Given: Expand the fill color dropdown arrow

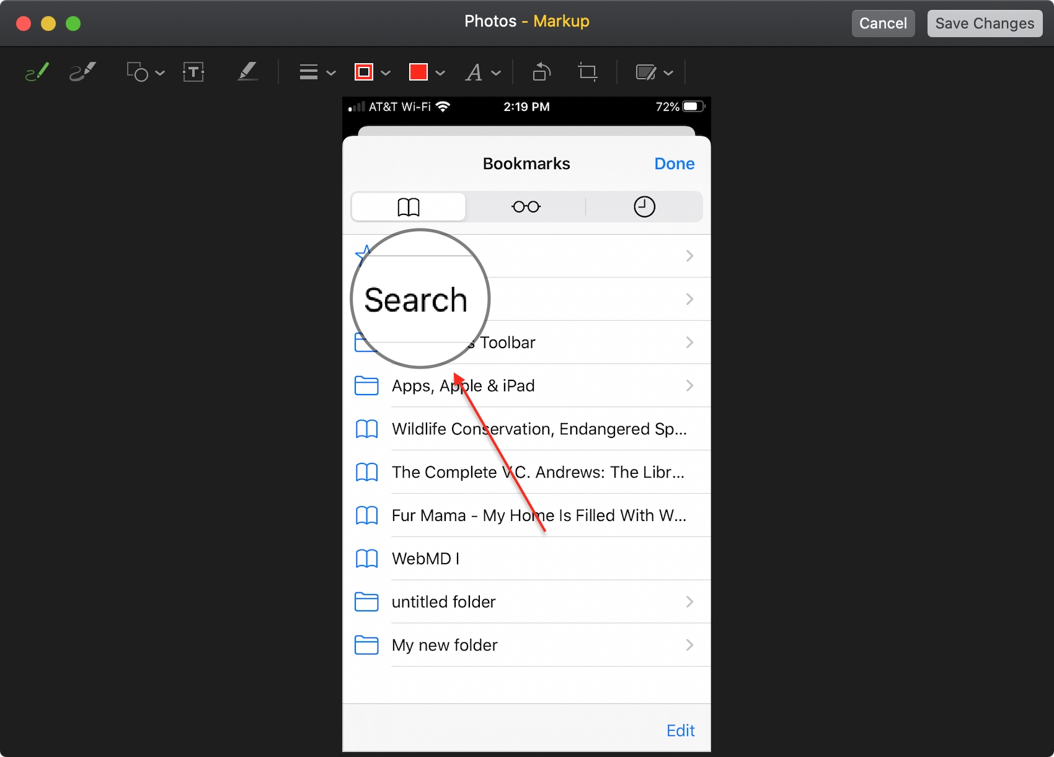Looking at the screenshot, I should tap(440, 73).
